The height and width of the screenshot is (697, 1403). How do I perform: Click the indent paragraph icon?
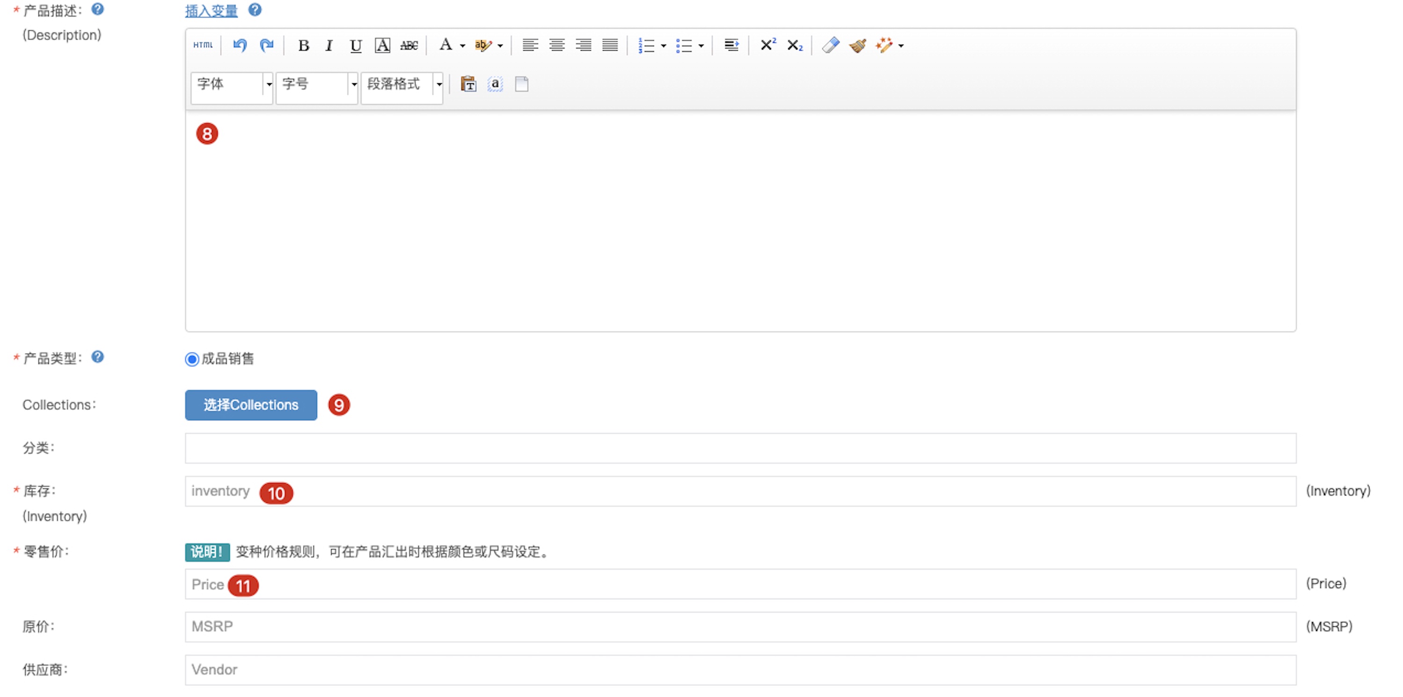tap(731, 45)
